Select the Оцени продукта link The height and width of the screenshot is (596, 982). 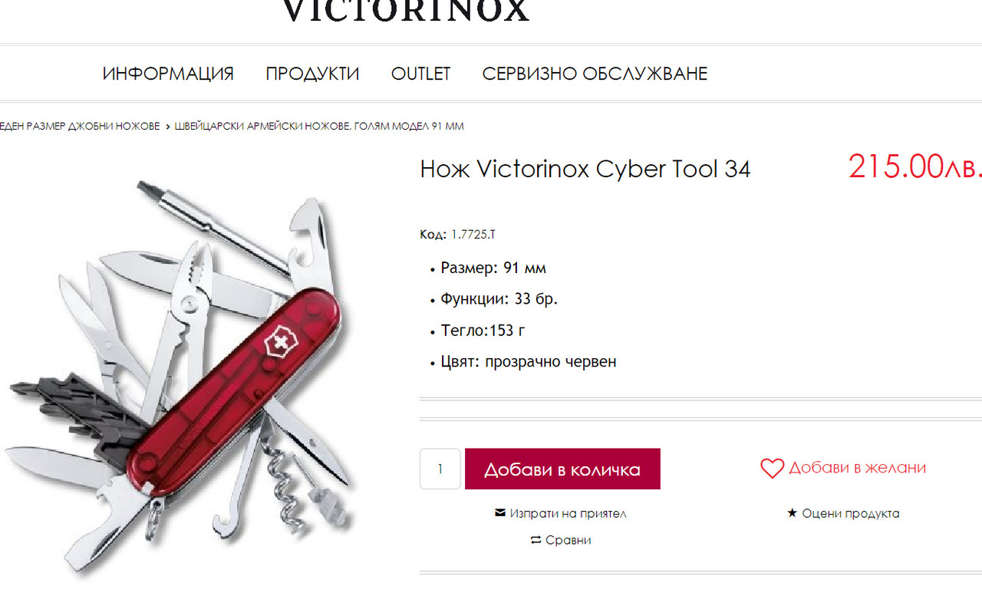tap(850, 513)
